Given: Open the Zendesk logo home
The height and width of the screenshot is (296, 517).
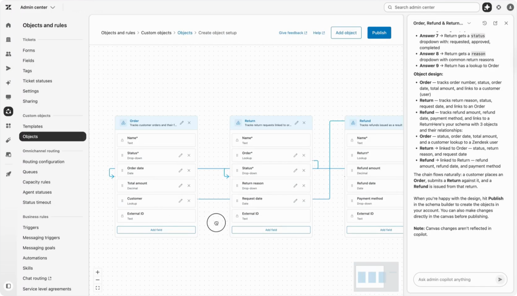Looking at the screenshot, I should [8, 7].
